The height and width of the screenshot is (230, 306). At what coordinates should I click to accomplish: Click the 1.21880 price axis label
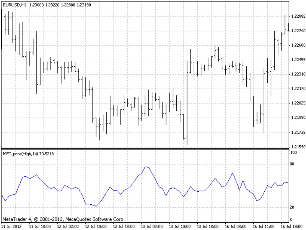coord(298,118)
